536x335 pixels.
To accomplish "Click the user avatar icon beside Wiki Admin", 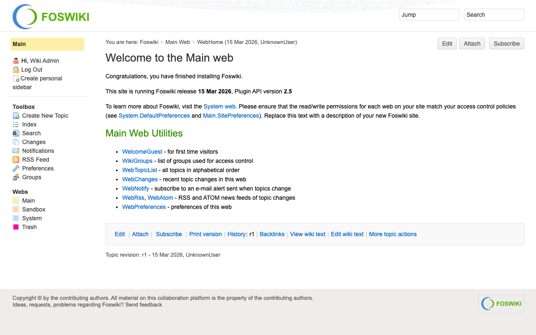I will (16, 61).
